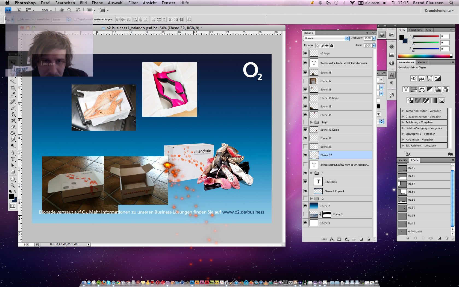Select the Pfad 5 path

pos(411,192)
